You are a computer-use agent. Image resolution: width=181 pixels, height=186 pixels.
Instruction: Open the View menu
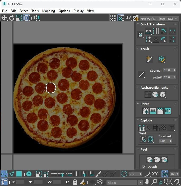[90, 11]
